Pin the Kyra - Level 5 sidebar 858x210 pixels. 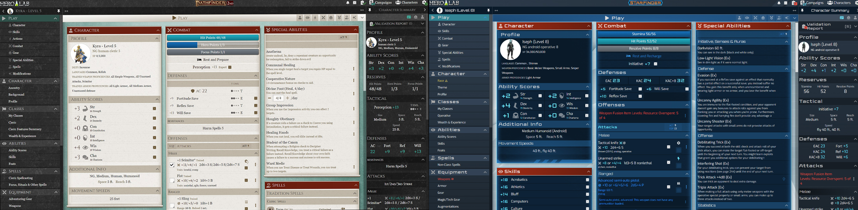pos(58,11)
